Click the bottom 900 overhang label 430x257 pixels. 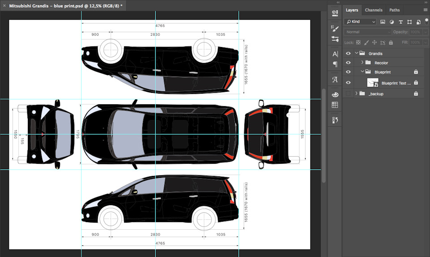(x=95, y=235)
